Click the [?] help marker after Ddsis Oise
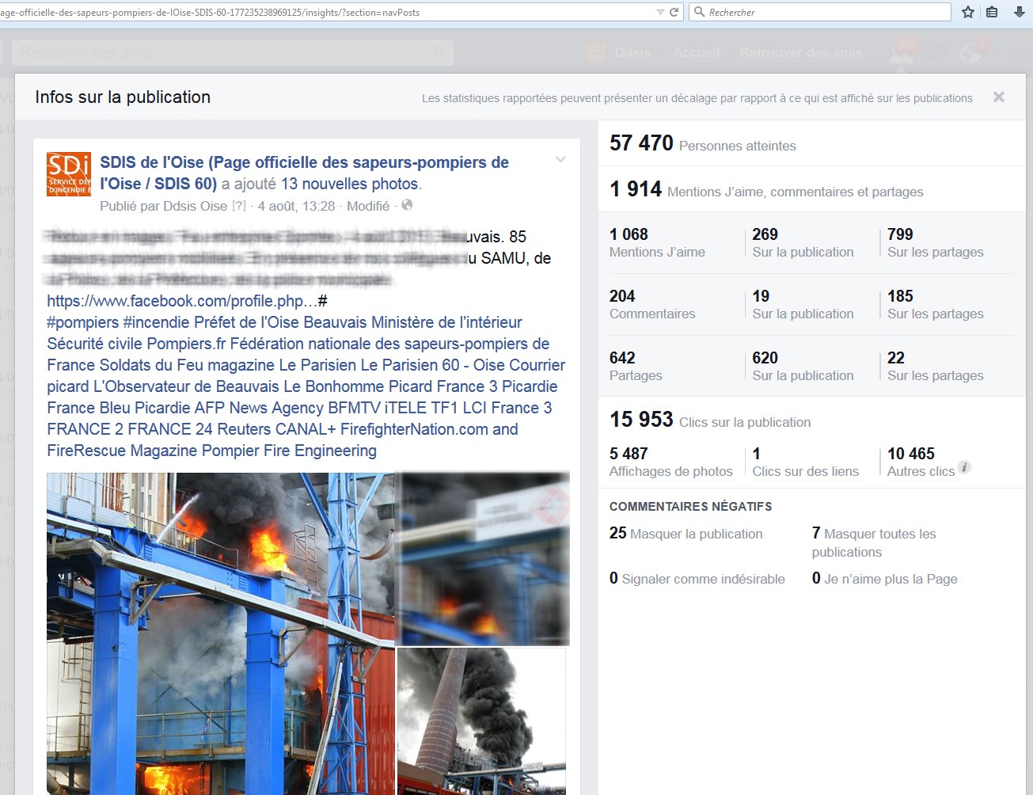This screenshot has width=1033, height=795. tap(238, 206)
